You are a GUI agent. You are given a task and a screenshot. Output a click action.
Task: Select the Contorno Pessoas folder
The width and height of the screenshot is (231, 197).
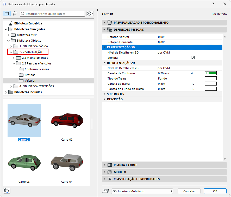(x=36, y=69)
